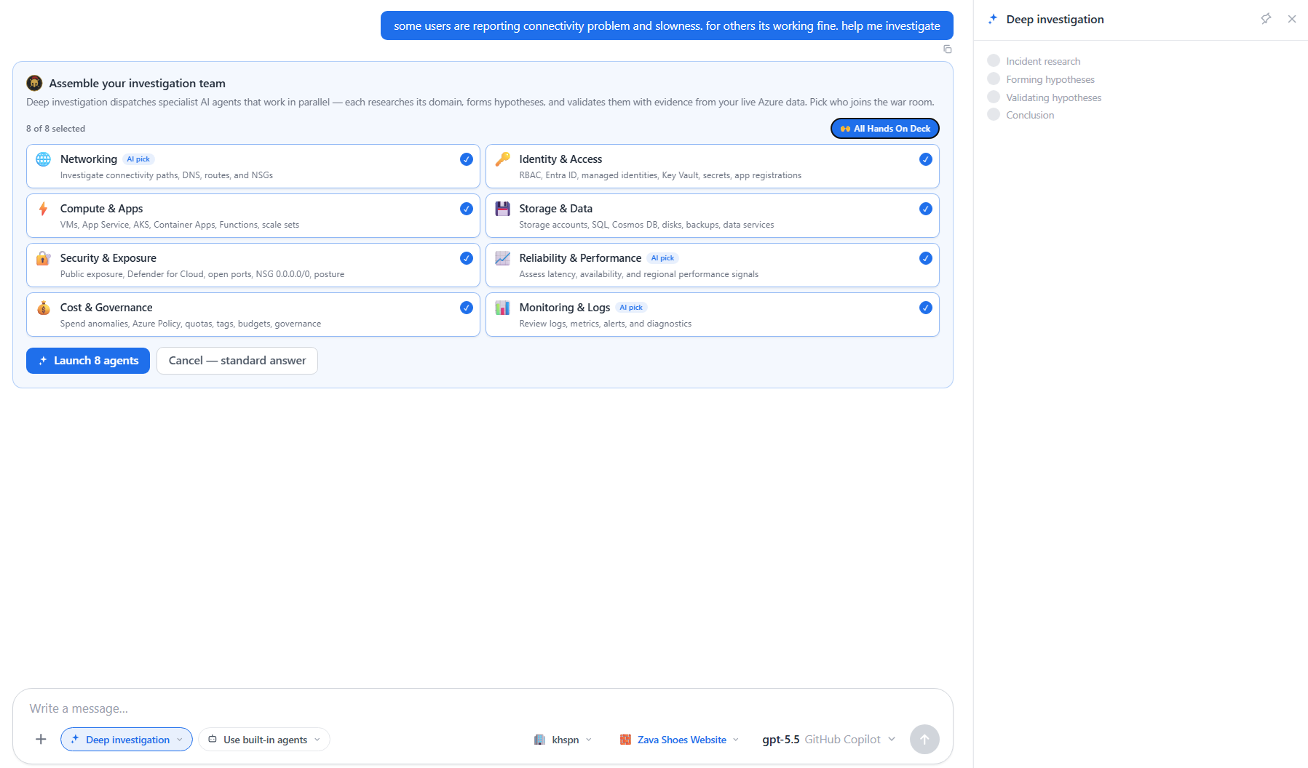Click 'VMs, App Service, AKS' description text
Image resolution: width=1308 pixels, height=768 pixels.
(180, 225)
